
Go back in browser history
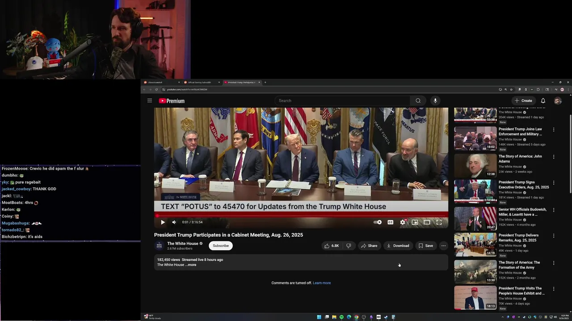pos(144,90)
